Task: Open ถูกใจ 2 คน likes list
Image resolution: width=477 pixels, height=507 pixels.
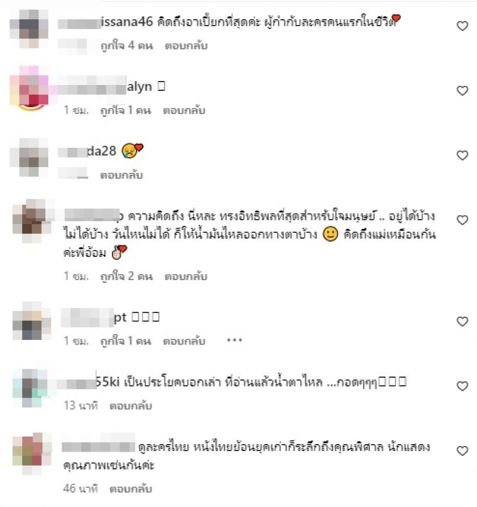Action: [x=126, y=276]
